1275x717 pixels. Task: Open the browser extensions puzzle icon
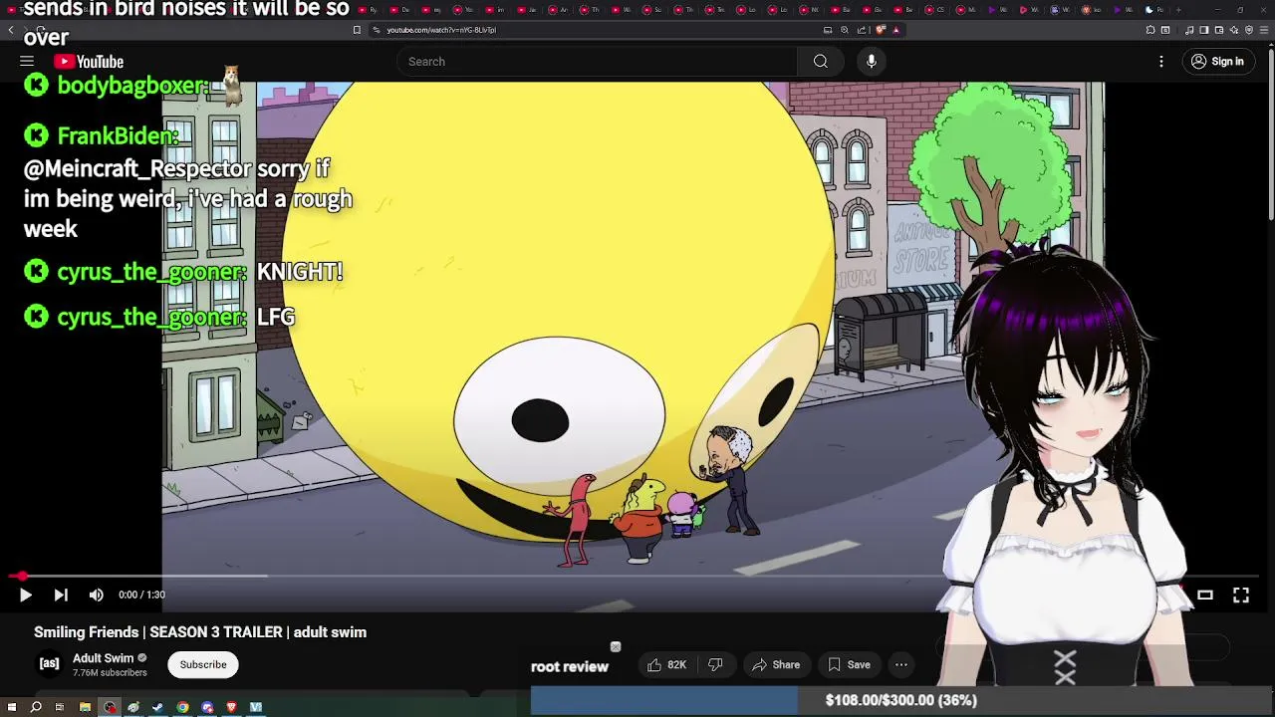pos(1150,30)
